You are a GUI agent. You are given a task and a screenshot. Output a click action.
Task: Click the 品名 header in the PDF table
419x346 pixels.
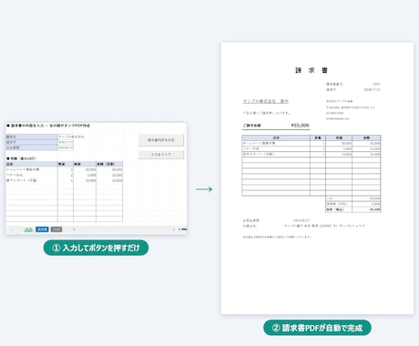point(276,138)
